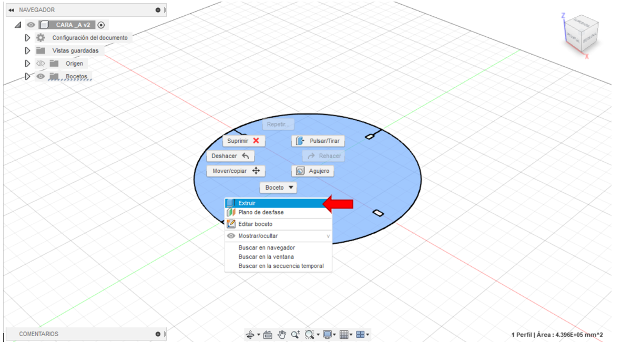Choose Buscar en navegador
Viewport: 621px width, 353px height.
tap(278, 248)
